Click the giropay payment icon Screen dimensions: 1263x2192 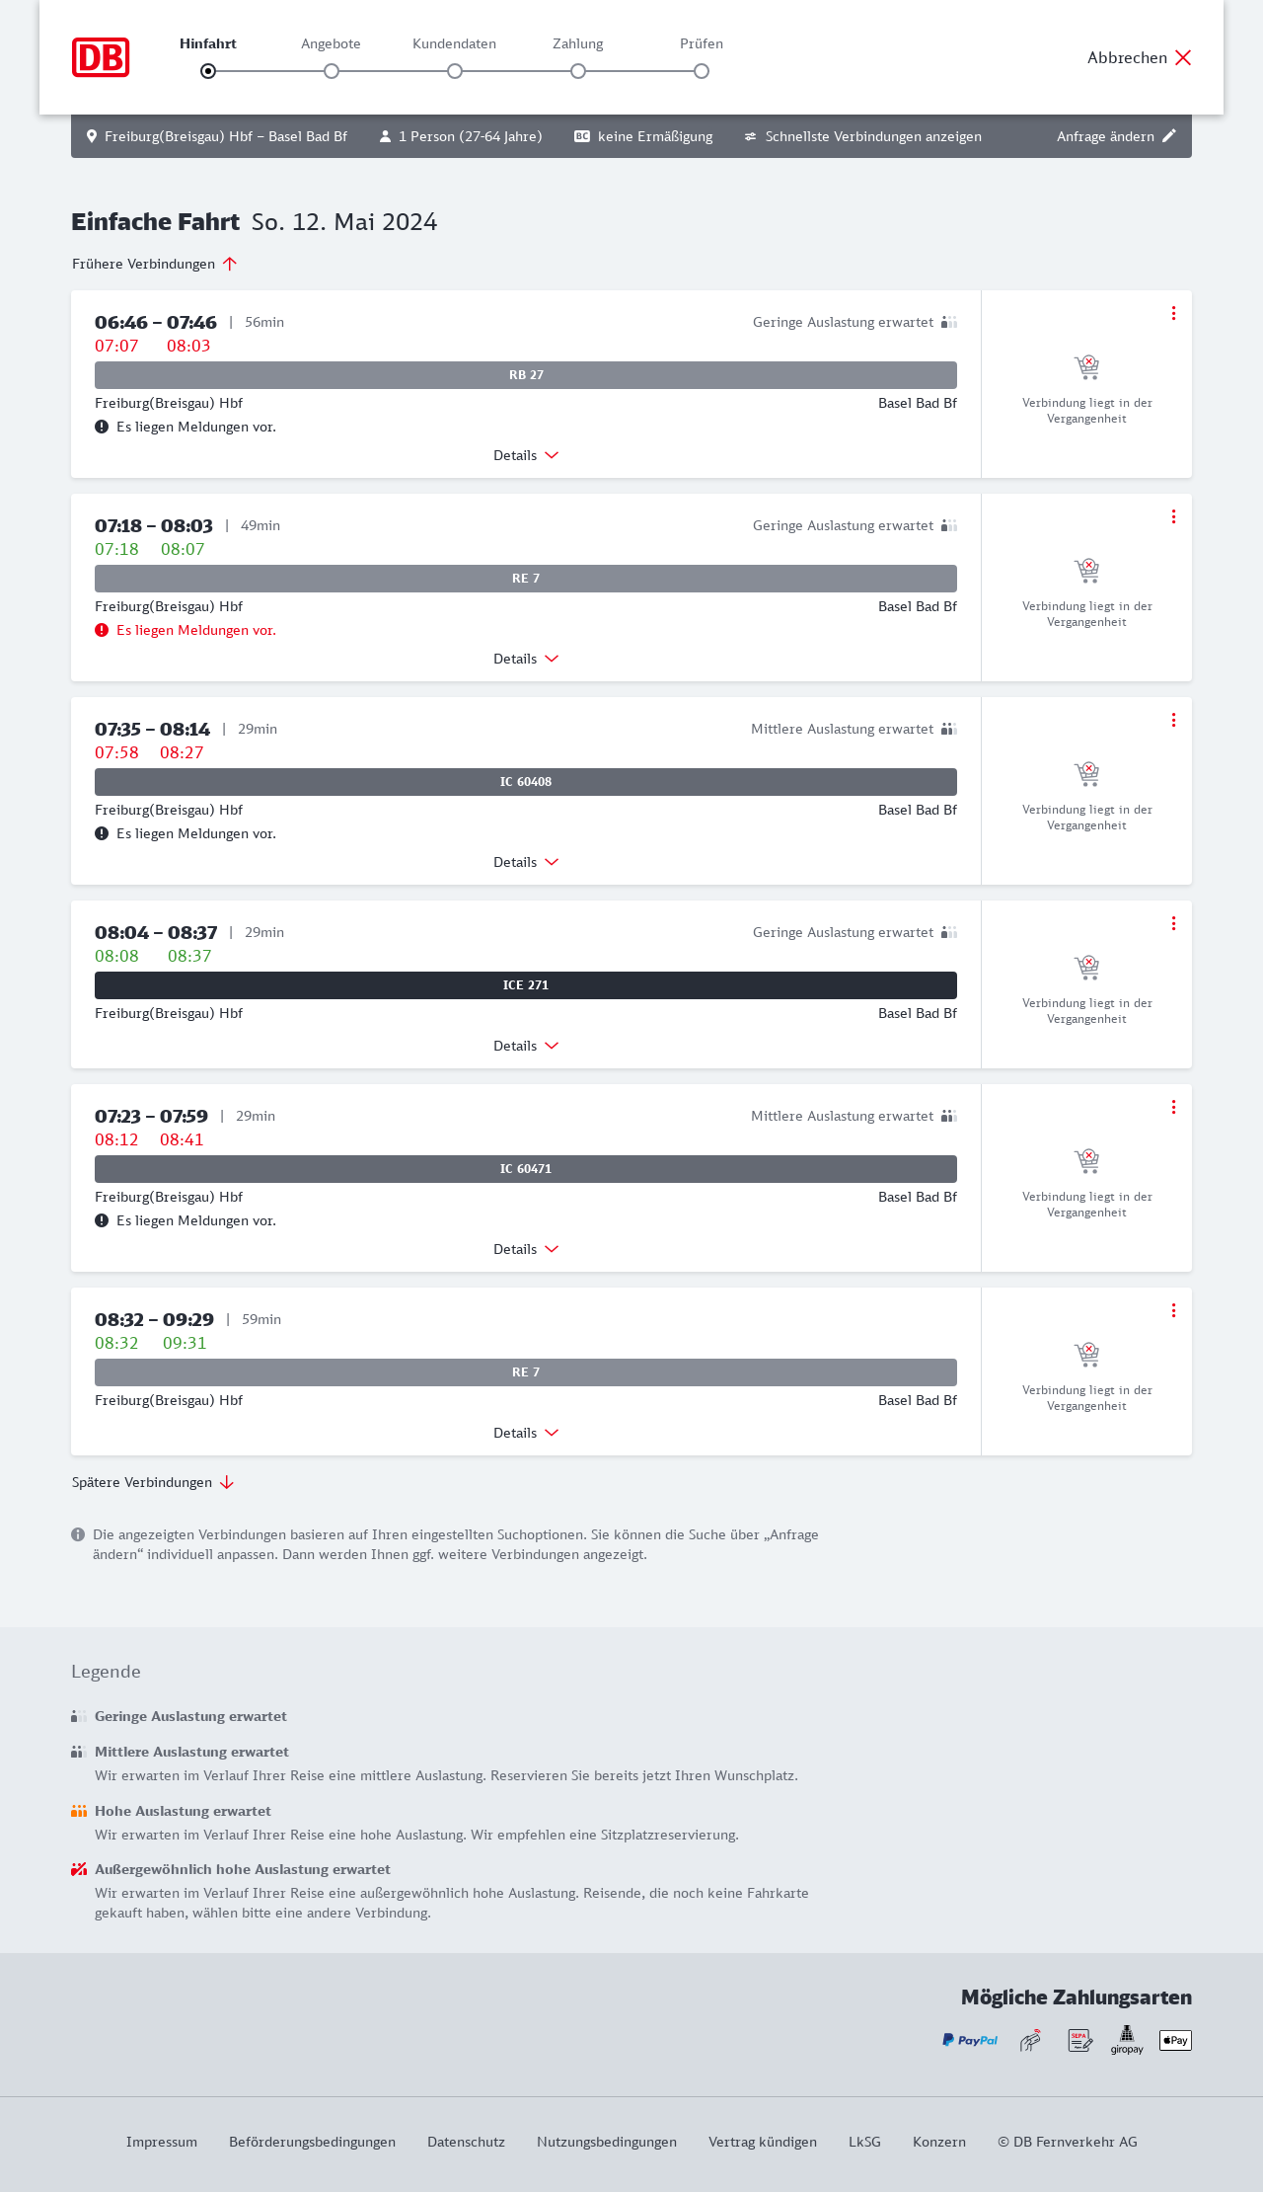pos(1127,2040)
